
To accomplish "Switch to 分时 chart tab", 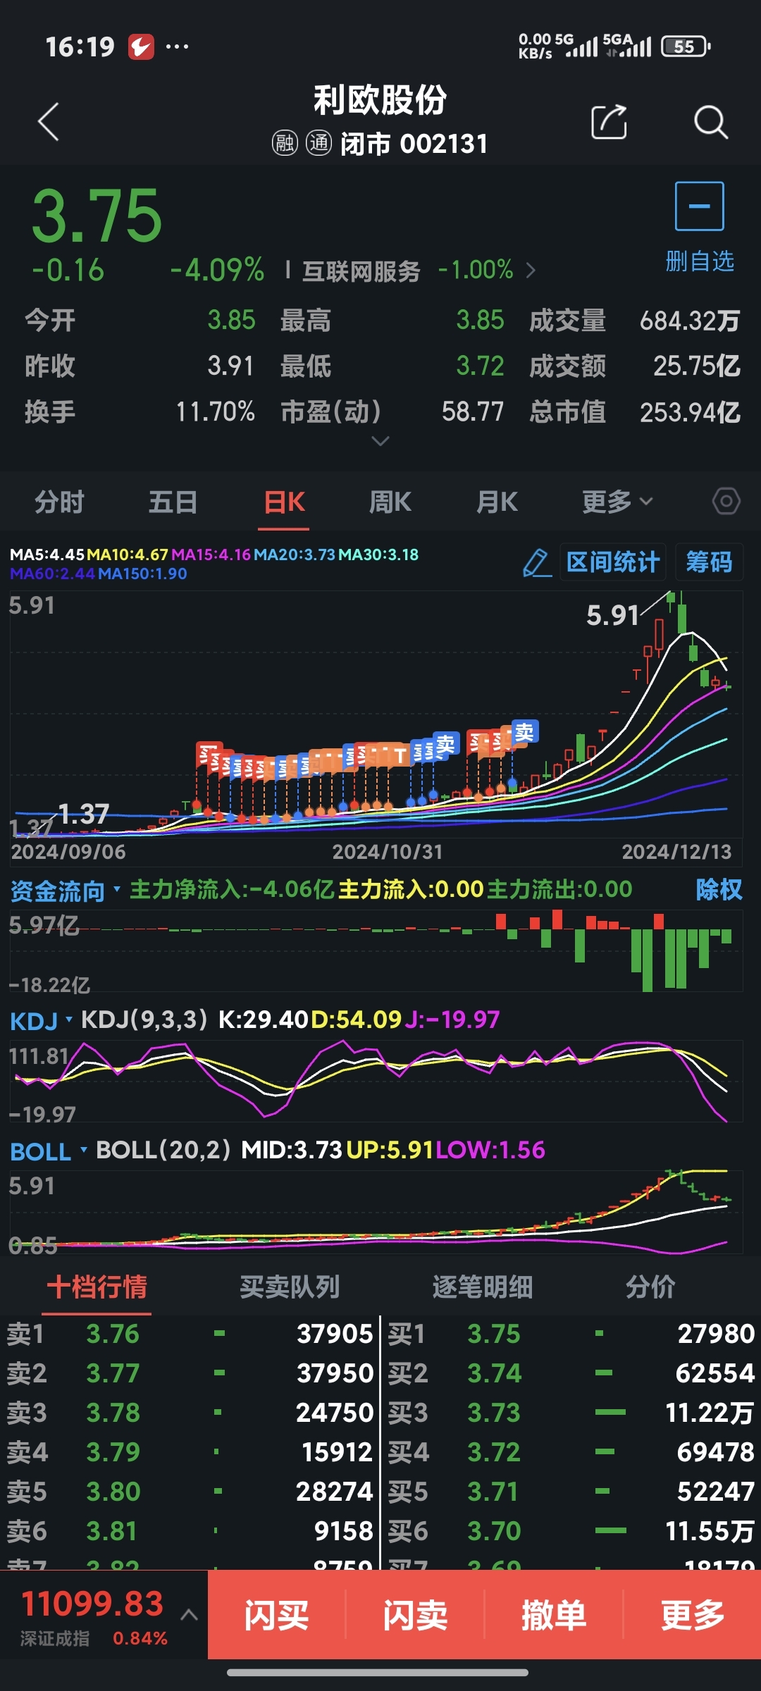I will pyautogui.click(x=59, y=502).
